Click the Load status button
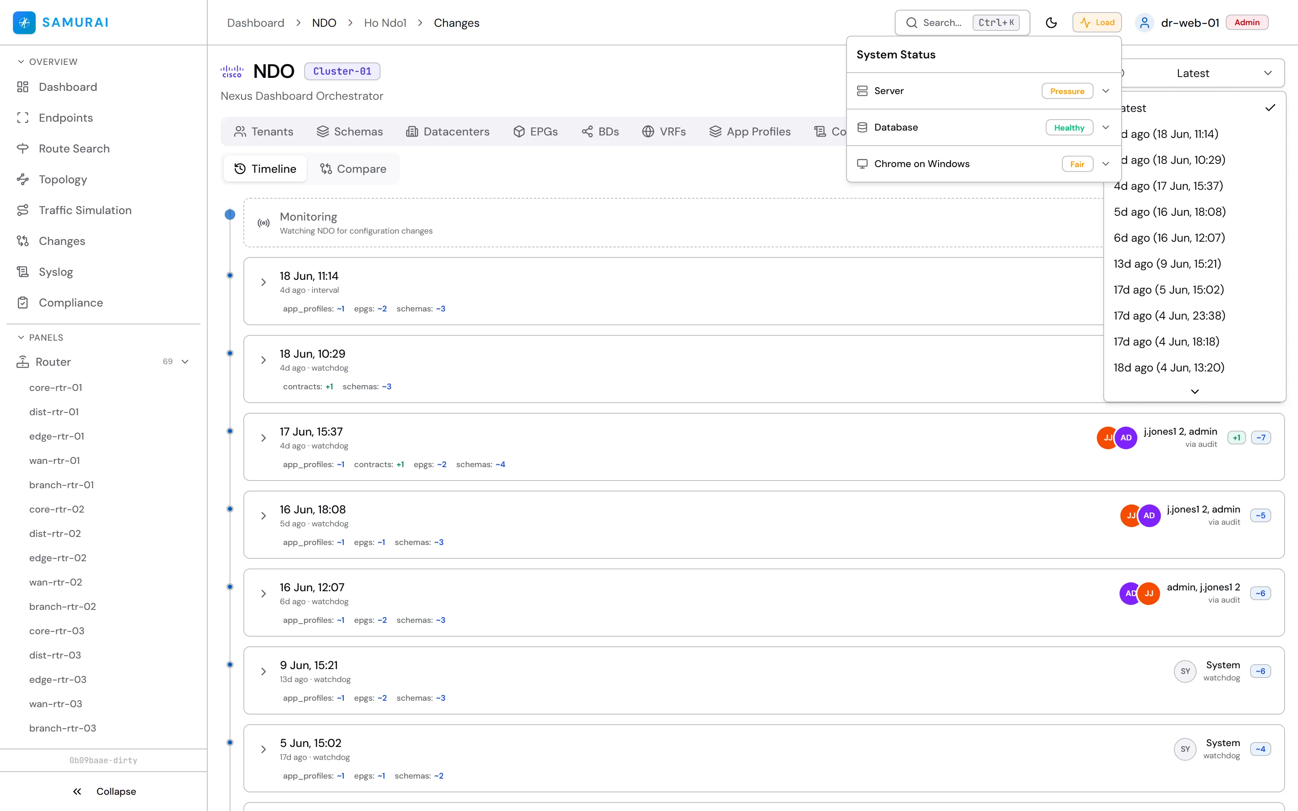The image size is (1298, 811). point(1097,23)
